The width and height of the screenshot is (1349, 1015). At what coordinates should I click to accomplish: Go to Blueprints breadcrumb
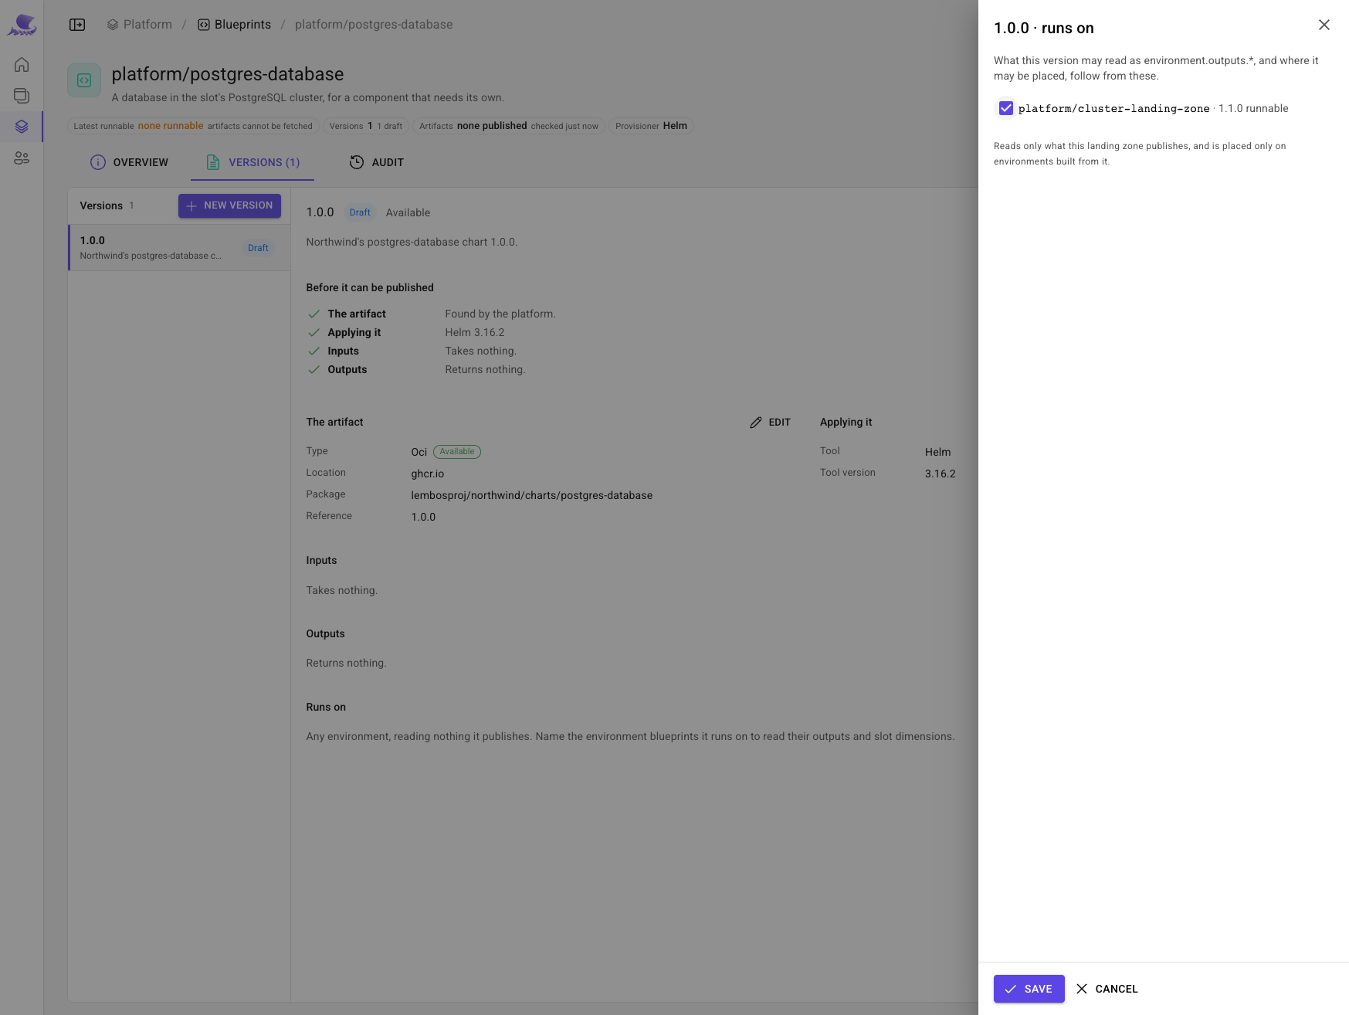[x=235, y=25]
